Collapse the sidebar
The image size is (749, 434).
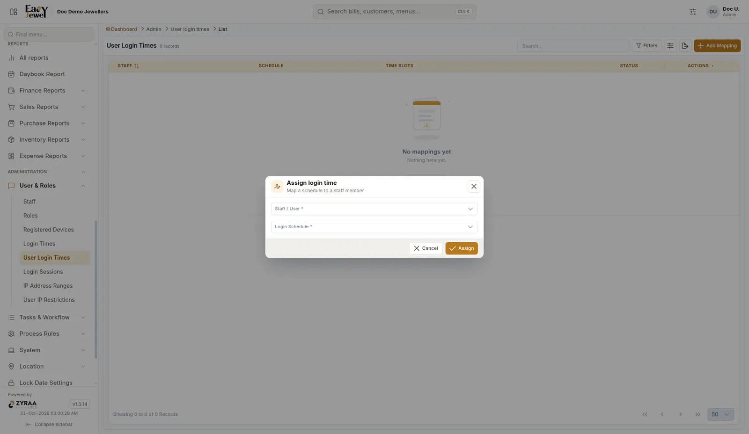49,425
